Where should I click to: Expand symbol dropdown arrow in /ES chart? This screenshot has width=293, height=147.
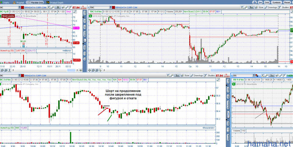point(254,75)
